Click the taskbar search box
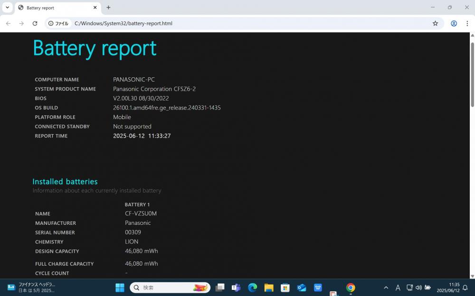The image size is (475, 296). click(x=170, y=287)
